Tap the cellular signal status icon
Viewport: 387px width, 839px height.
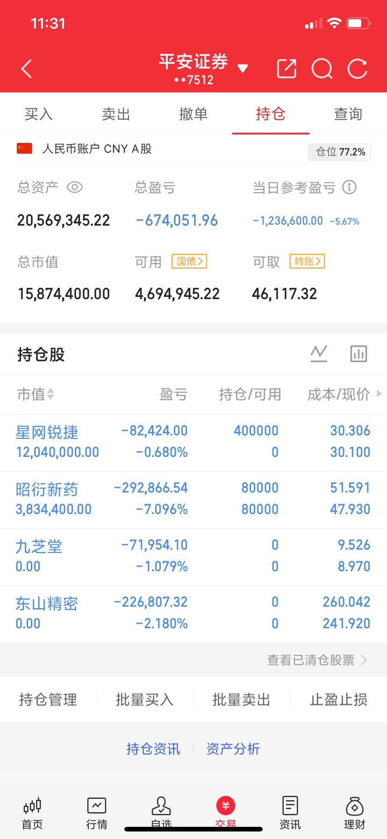pos(314,23)
